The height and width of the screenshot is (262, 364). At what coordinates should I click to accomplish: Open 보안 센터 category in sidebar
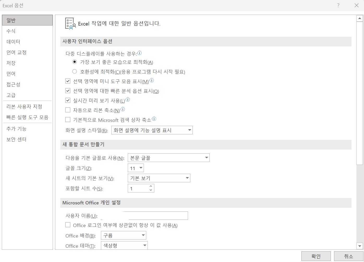pos(27,139)
